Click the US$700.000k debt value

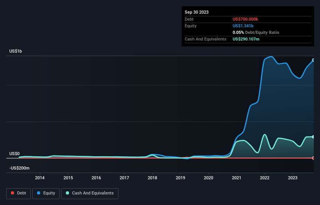(245, 19)
